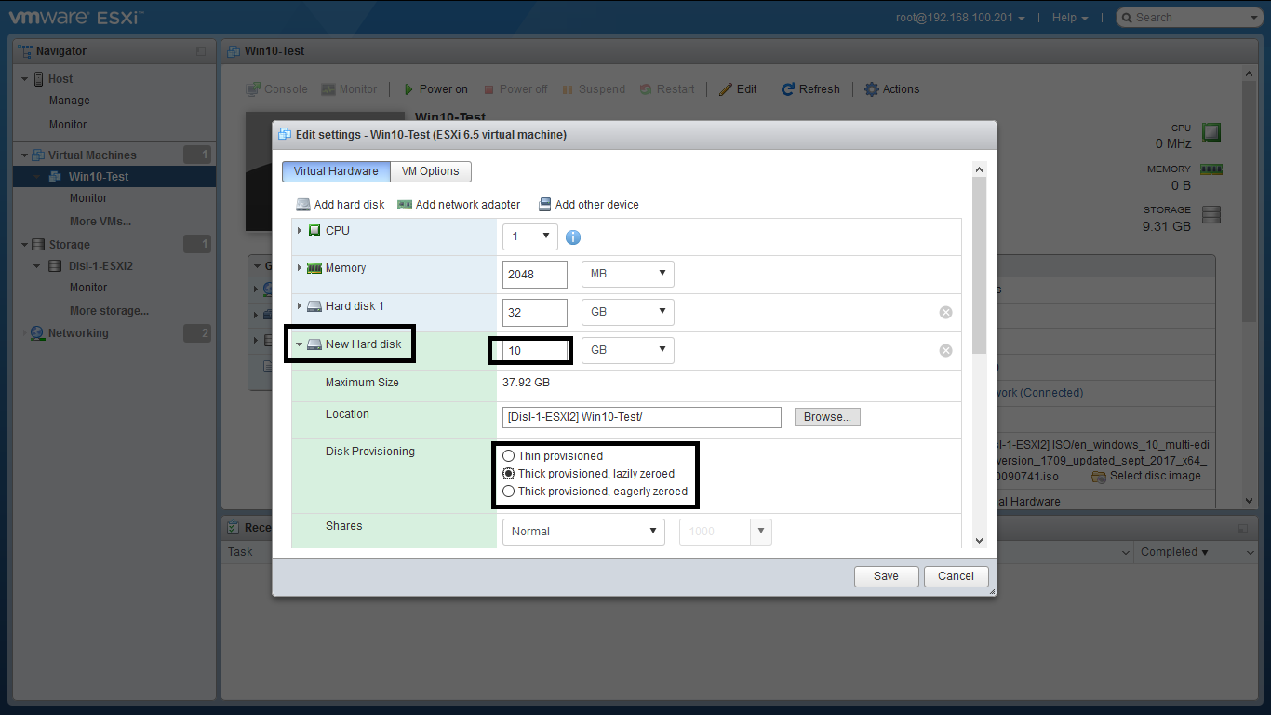Open the Shares Normal dropdown
The height and width of the screenshot is (715, 1271).
click(583, 532)
